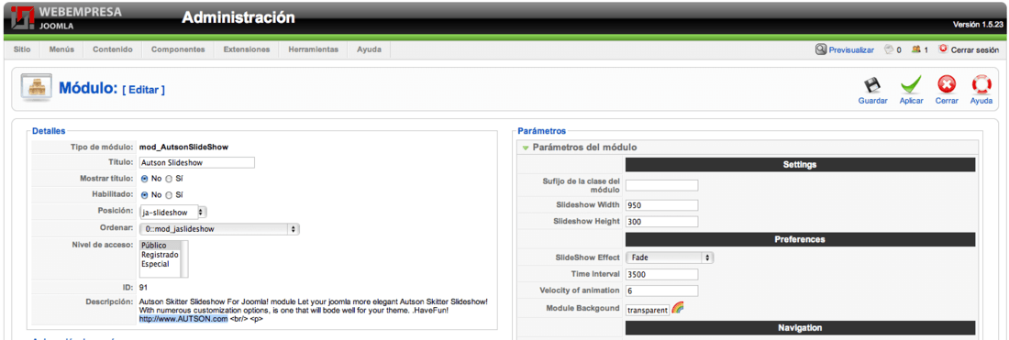Click the red Cerrar icon

[x=946, y=85]
